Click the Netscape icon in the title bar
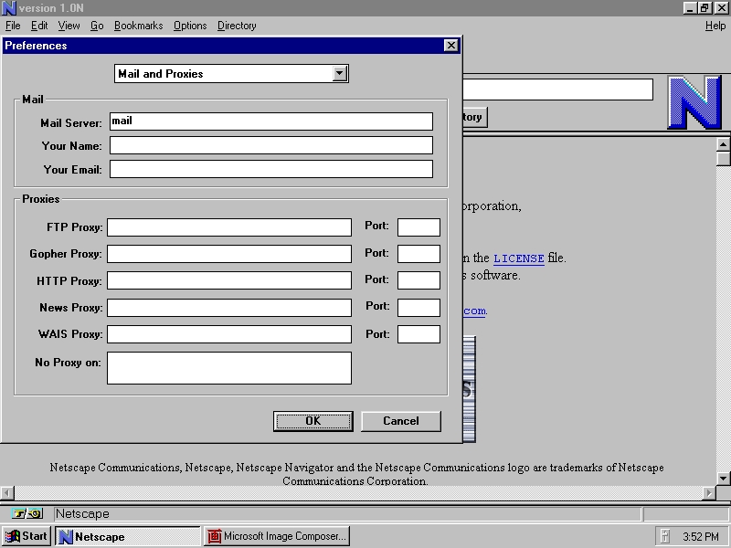Image resolution: width=731 pixels, height=548 pixels. click(9, 8)
